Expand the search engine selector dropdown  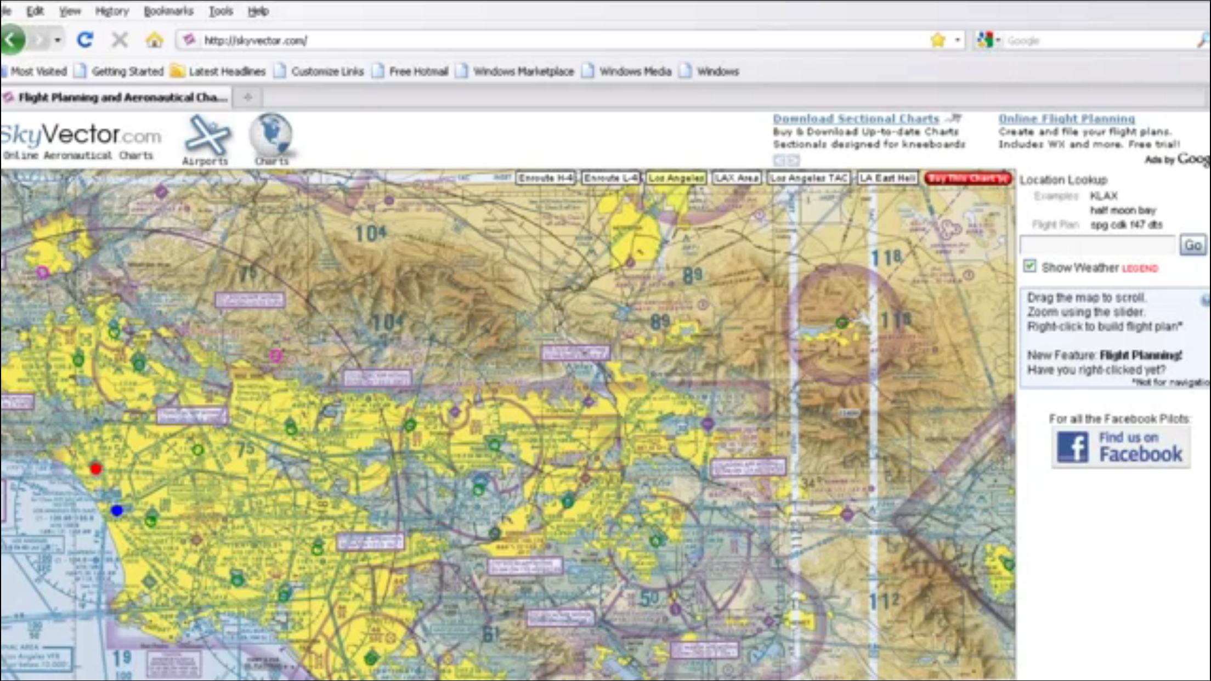998,40
